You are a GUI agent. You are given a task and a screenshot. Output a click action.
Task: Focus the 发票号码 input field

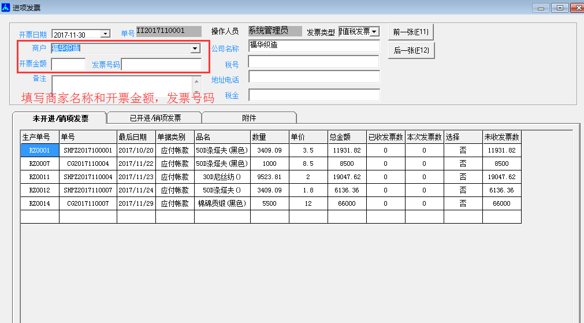pos(161,65)
